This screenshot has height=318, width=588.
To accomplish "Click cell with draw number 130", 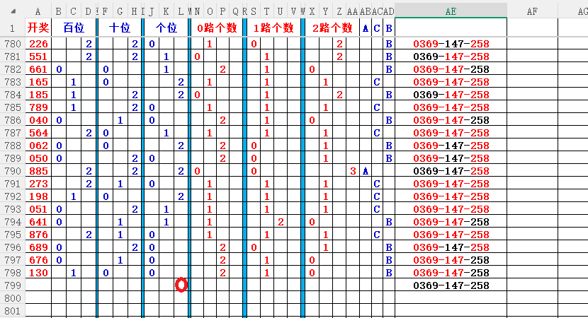I will pyautogui.click(x=38, y=273).
